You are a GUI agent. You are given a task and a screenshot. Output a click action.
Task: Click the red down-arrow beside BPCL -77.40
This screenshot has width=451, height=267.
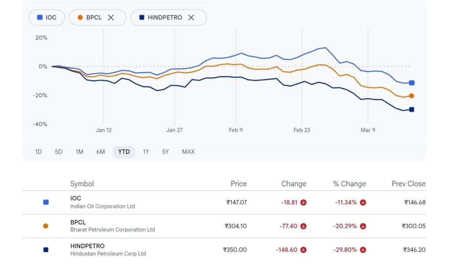(x=303, y=226)
